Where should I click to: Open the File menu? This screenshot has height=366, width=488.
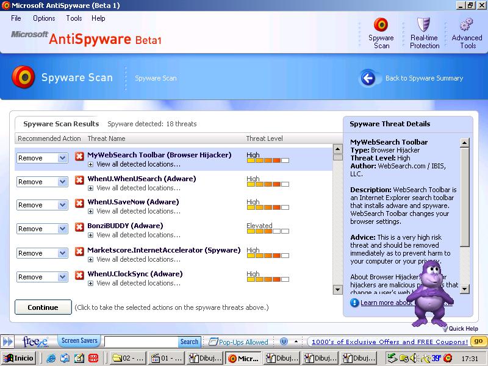click(x=16, y=18)
